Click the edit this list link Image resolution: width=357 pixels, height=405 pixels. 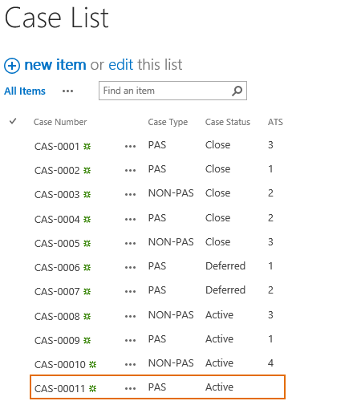point(121,65)
